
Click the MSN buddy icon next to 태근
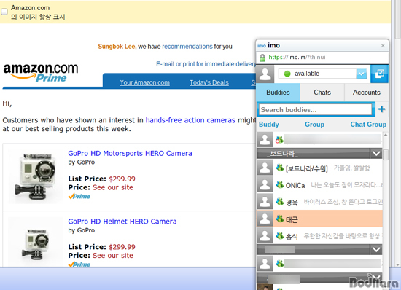(280, 219)
